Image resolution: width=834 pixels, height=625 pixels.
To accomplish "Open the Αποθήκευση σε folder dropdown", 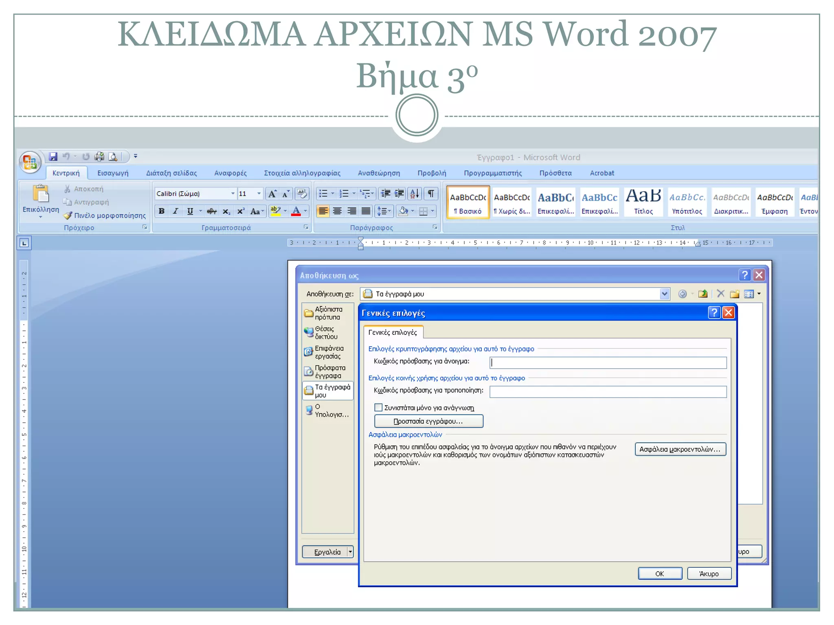I will point(665,294).
